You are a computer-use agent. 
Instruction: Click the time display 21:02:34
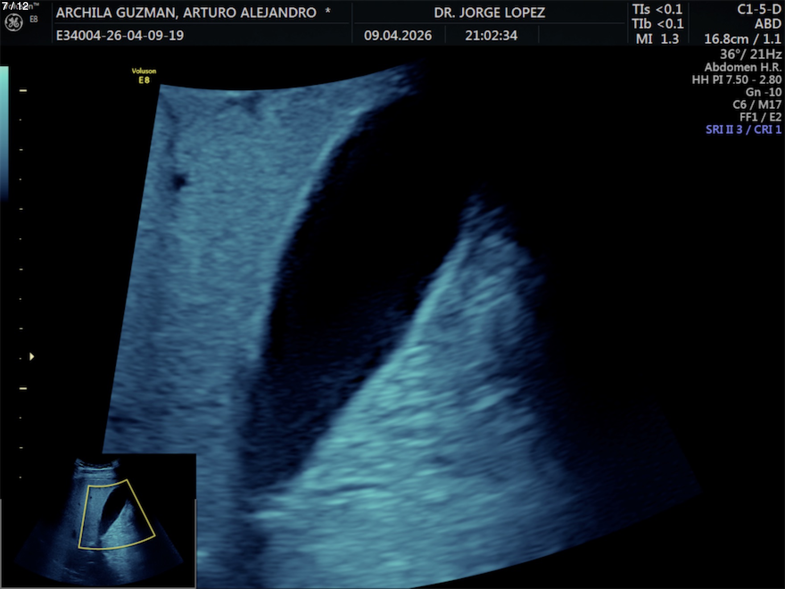point(491,35)
